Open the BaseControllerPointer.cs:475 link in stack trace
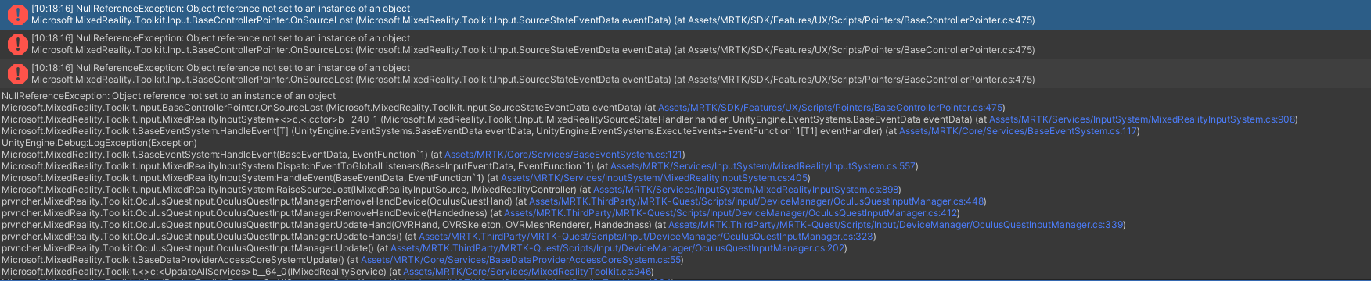The width and height of the screenshot is (1371, 281). coord(830,108)
